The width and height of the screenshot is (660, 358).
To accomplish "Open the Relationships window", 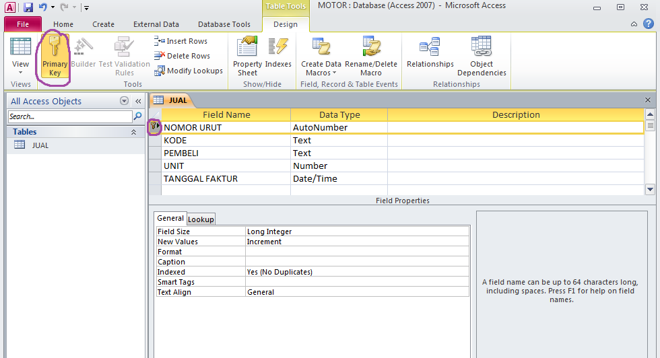I will [430, 53].
